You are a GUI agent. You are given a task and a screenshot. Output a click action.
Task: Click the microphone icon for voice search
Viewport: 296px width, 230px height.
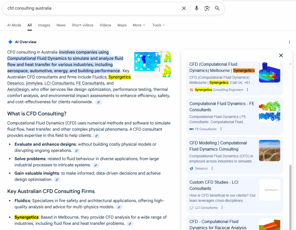[197, 8]
